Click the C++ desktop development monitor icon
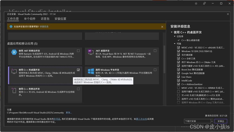The height and width of the screenshot is (132, 234). pos(14,71)
